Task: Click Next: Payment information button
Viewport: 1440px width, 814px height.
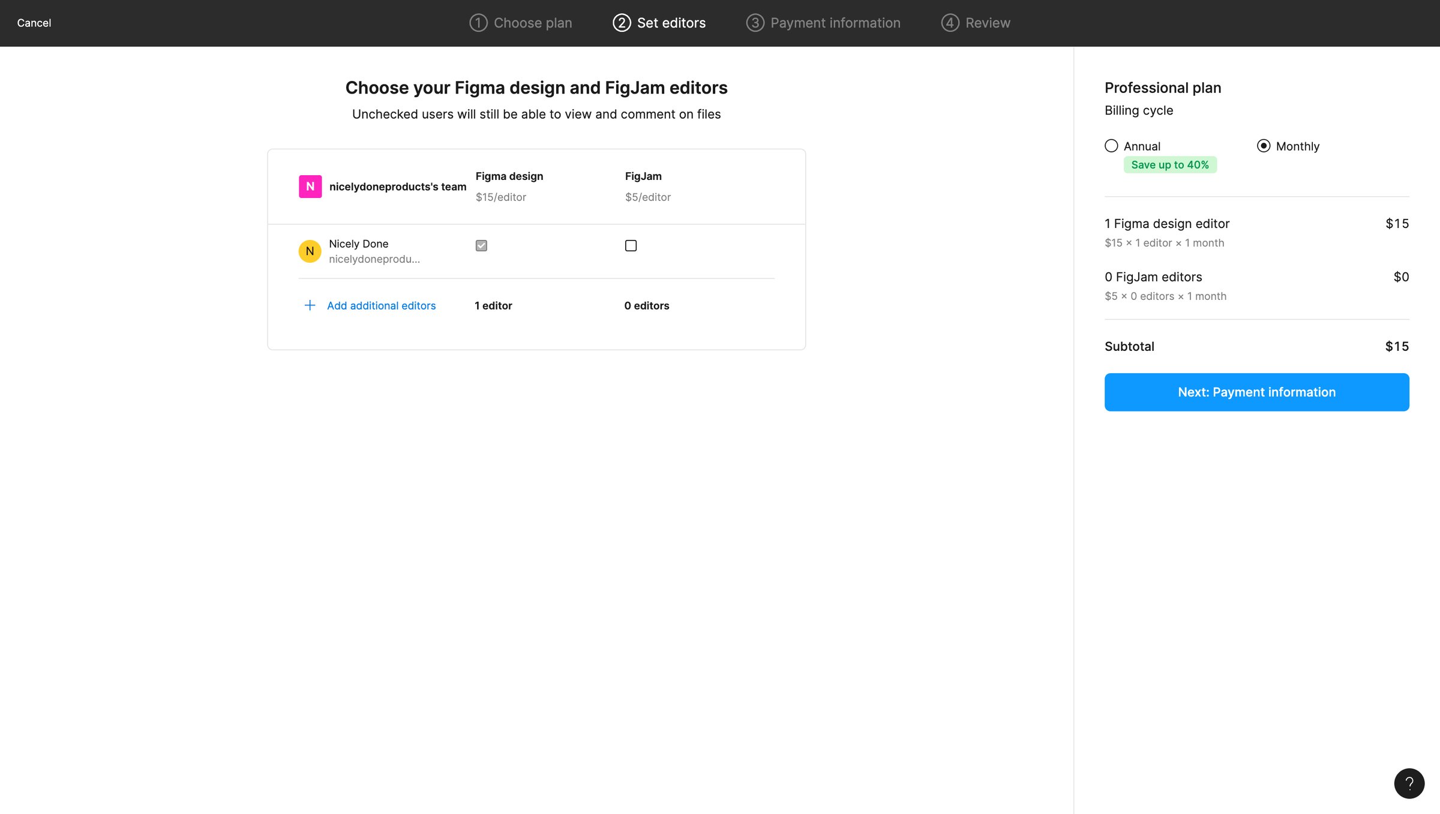Action: pyautogui.click(x=1256, y=392)
